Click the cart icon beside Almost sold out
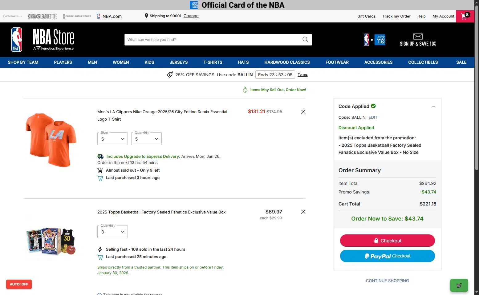The width and height of the screenshot is (479, 295). click(100, 170)
